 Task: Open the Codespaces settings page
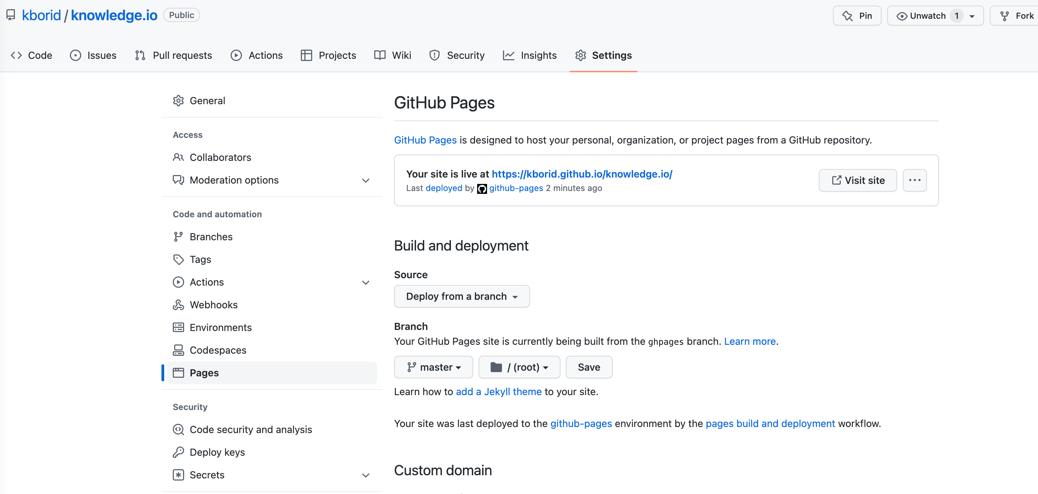coord(217,350)
